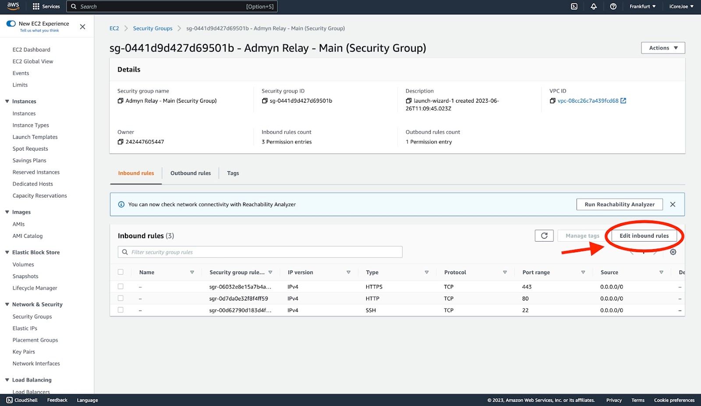This screenshot has width=701, height=406.
Task: Switch to the Inbound rules tab
Action: pos(136,174)
